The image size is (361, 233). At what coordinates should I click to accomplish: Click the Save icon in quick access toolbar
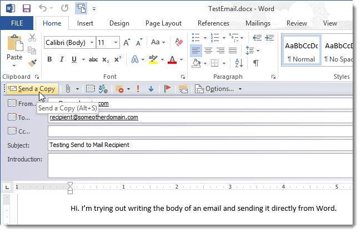[x=27, y=8]
